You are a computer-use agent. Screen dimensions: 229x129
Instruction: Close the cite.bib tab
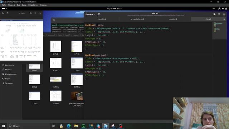pos(224,19)
